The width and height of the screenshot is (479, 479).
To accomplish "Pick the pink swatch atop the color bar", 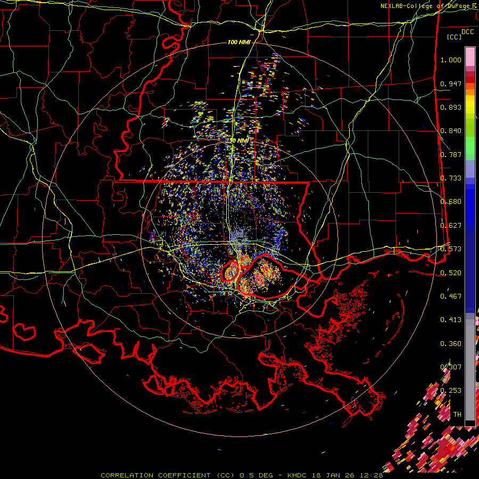I will pyautogui.click(x=470, y=56).
